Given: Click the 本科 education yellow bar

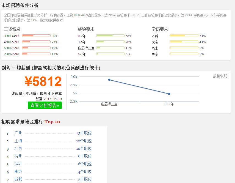Looking at the screenshot, I should point(184,36).
